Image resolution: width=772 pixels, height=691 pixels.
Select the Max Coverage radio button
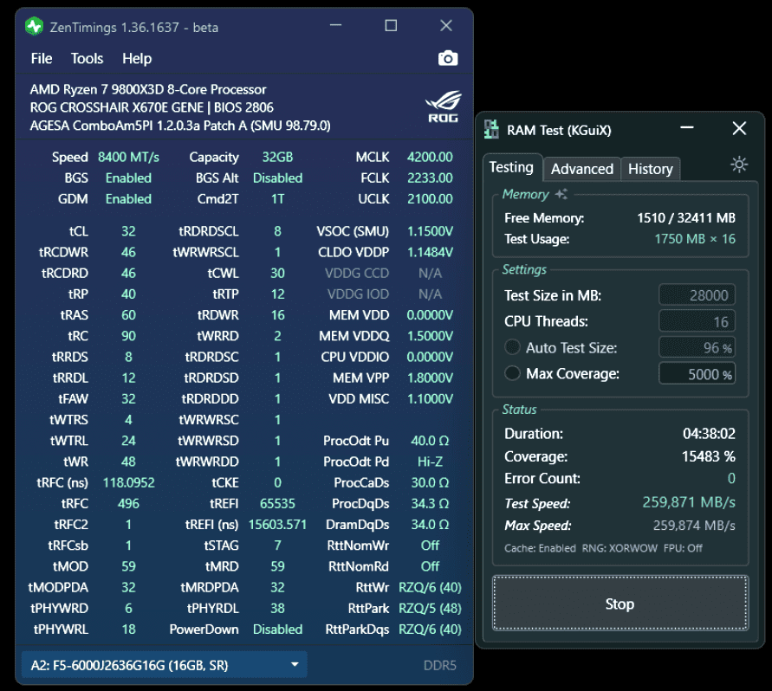coord(513,373)
